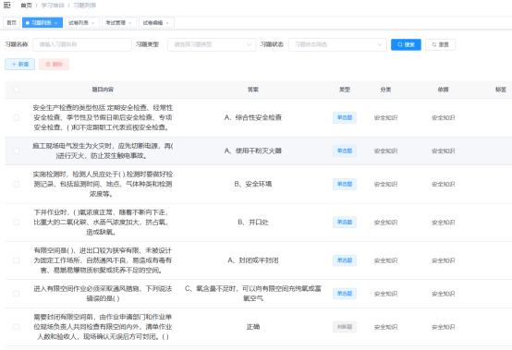
Task: Click the 单选题 tag in 使用干粉灭火器 row
Action: 345,151
